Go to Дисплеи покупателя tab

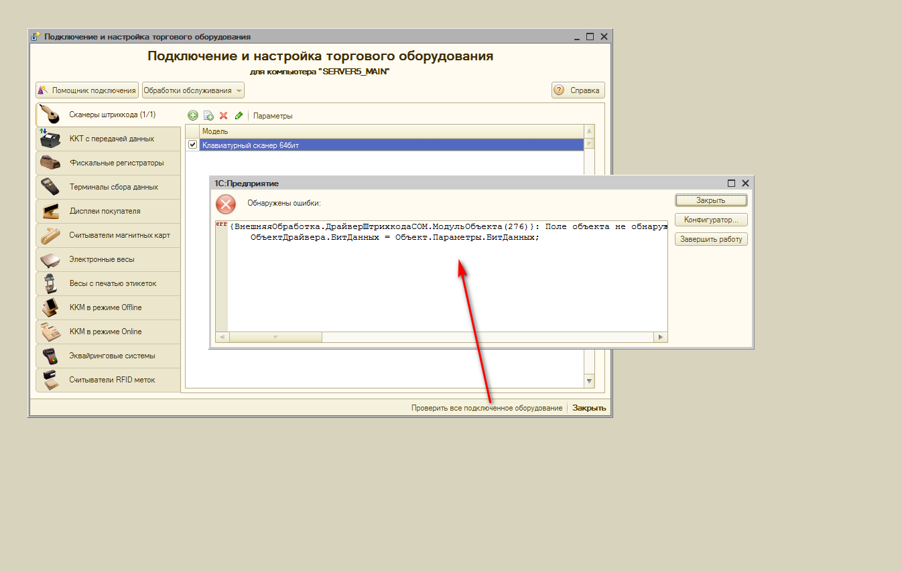(108, 211)
